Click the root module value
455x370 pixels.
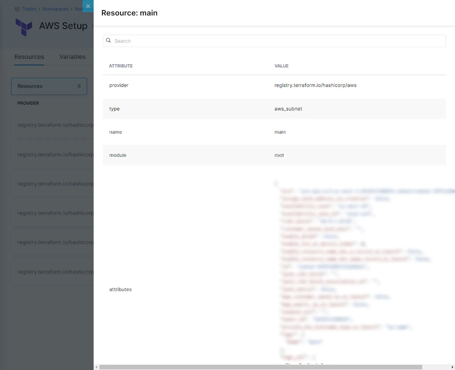[279, 155]
